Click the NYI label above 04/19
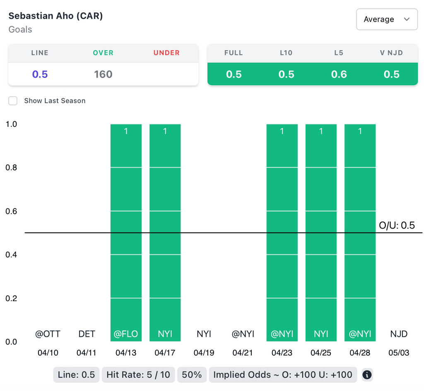 tap(204, 334)
